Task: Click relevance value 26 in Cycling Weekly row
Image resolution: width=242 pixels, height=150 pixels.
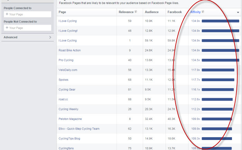Action: [x=130, y=109]
